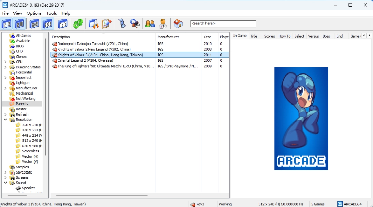The height and width of the screenshot is (207, 373).
Task: Expand the Manufacturer folder in tree
Action: (6, 88)
